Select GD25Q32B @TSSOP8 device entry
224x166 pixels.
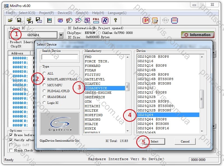click(168, 106)
